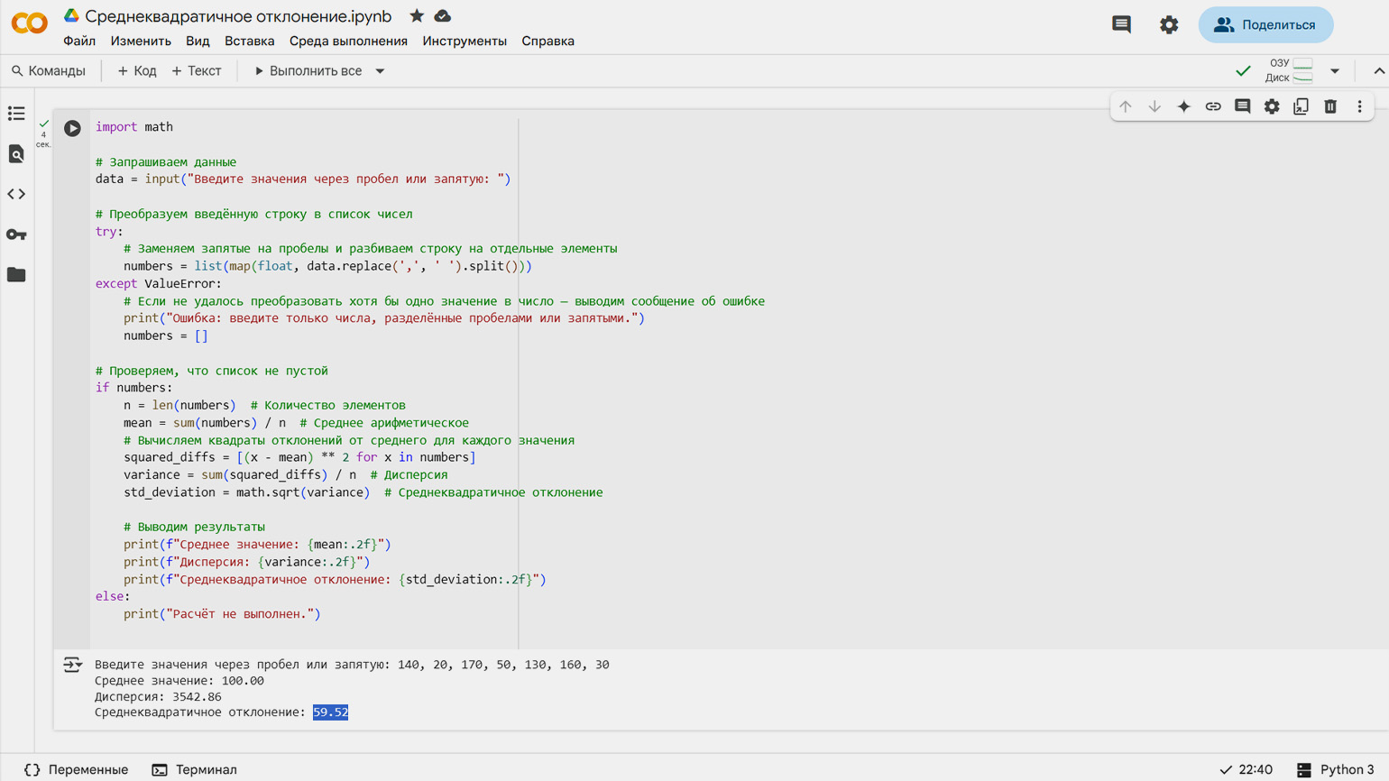Open the Files folder panel
Viewport: 1389px width, 781px height.
coord(16,274)
